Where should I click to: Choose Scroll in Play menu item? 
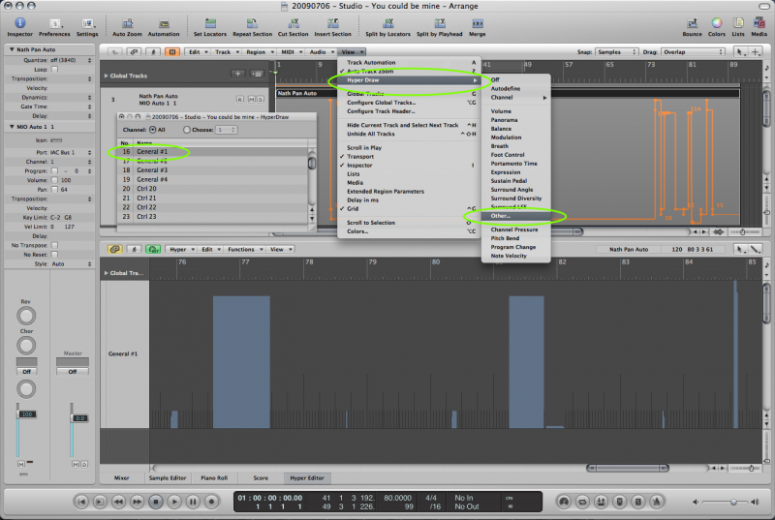point(409,147)
